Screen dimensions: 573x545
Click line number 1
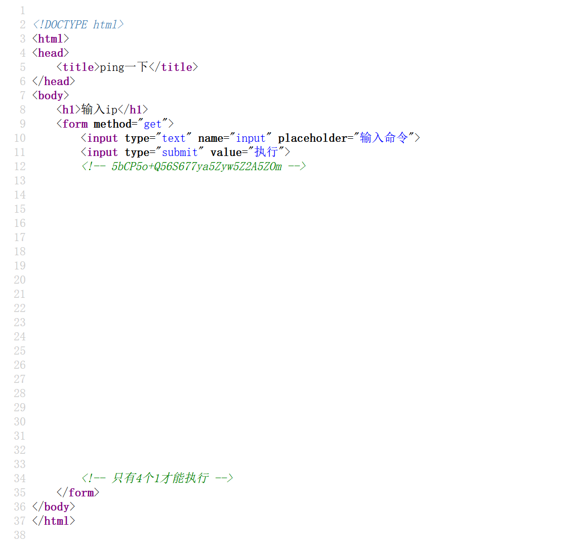[23, 11]
